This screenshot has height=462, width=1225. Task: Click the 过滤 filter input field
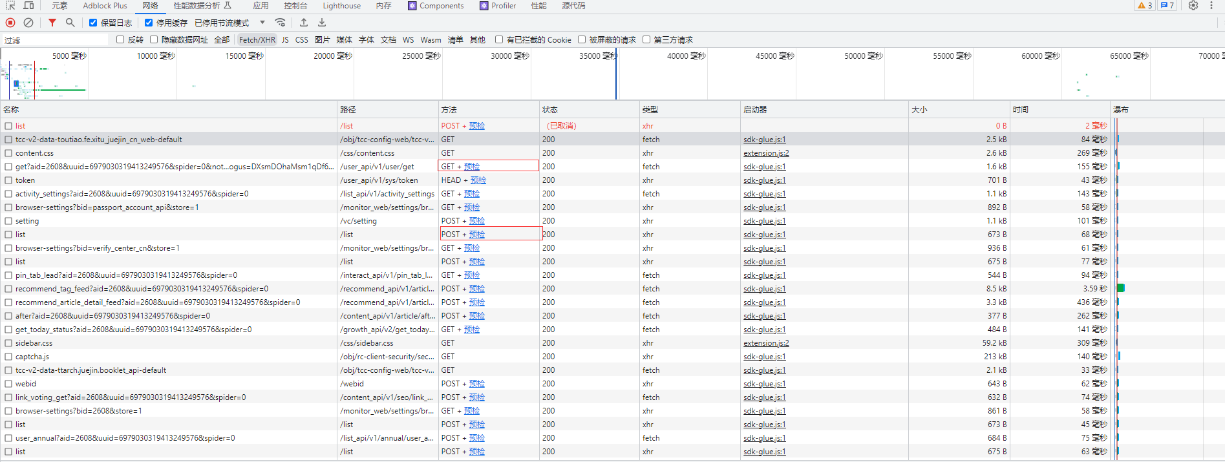pyautogui.click(x=55, y=40)
